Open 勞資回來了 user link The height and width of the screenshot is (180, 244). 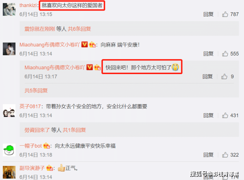[x=37, y=130]
